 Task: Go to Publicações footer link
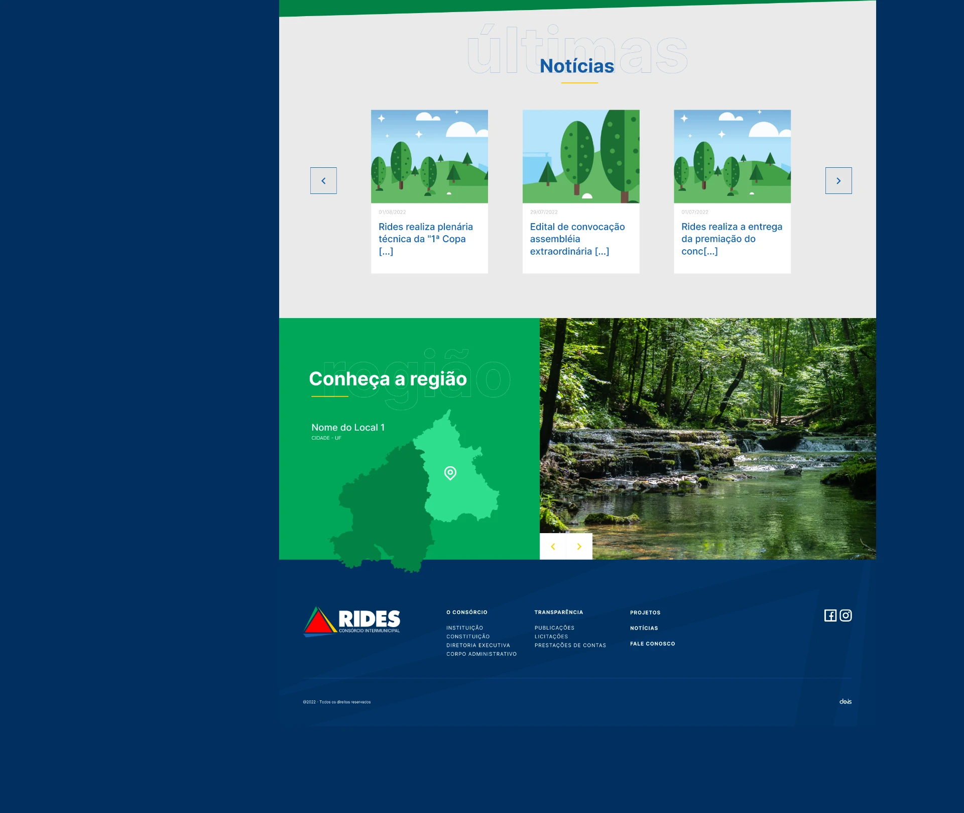[x=554, y=628]
